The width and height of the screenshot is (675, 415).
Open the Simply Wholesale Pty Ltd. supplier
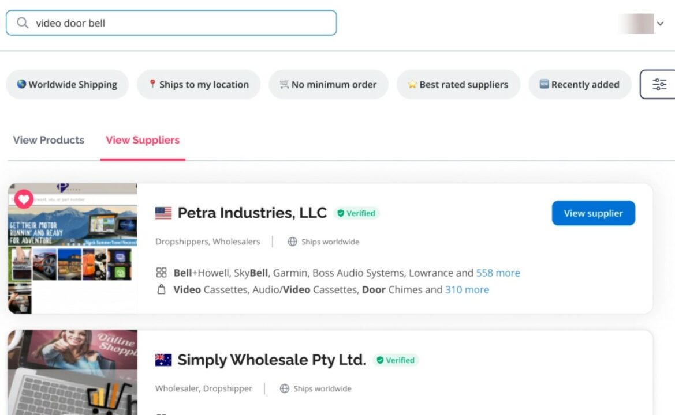pos(271,360)
